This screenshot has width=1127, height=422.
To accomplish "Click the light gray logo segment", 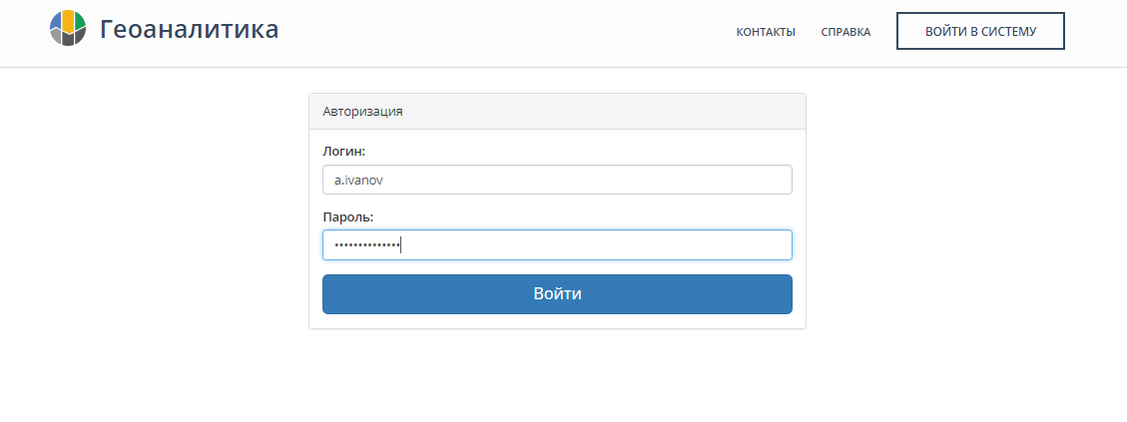I will tap(56, 36).
